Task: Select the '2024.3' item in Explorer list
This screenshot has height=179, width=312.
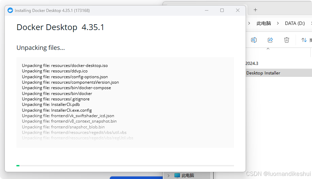Action: point(252,64)
